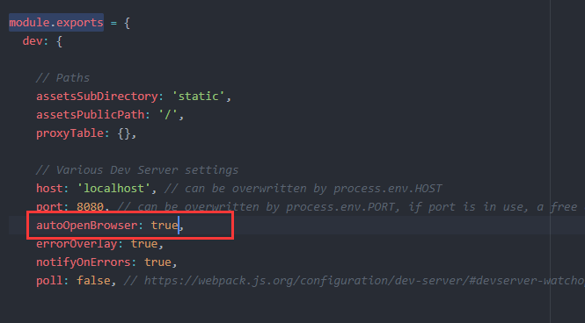Place cursor on the dev key
Image resolution: width=585 pixels, height=323 pixels.
click(x=33, y=41)
